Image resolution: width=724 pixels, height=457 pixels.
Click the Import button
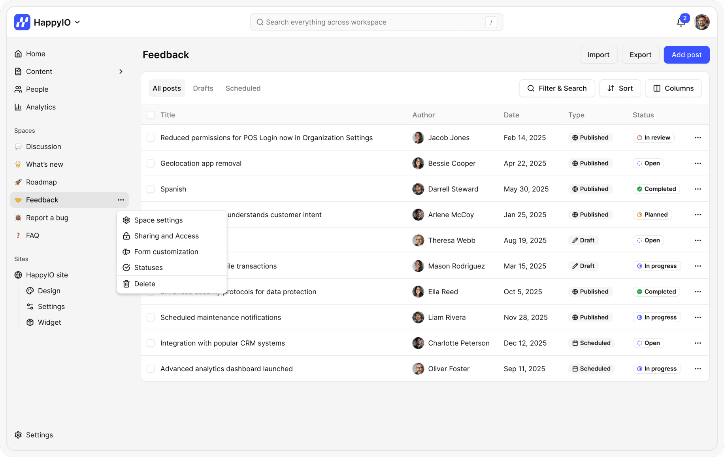pos(598,55)
